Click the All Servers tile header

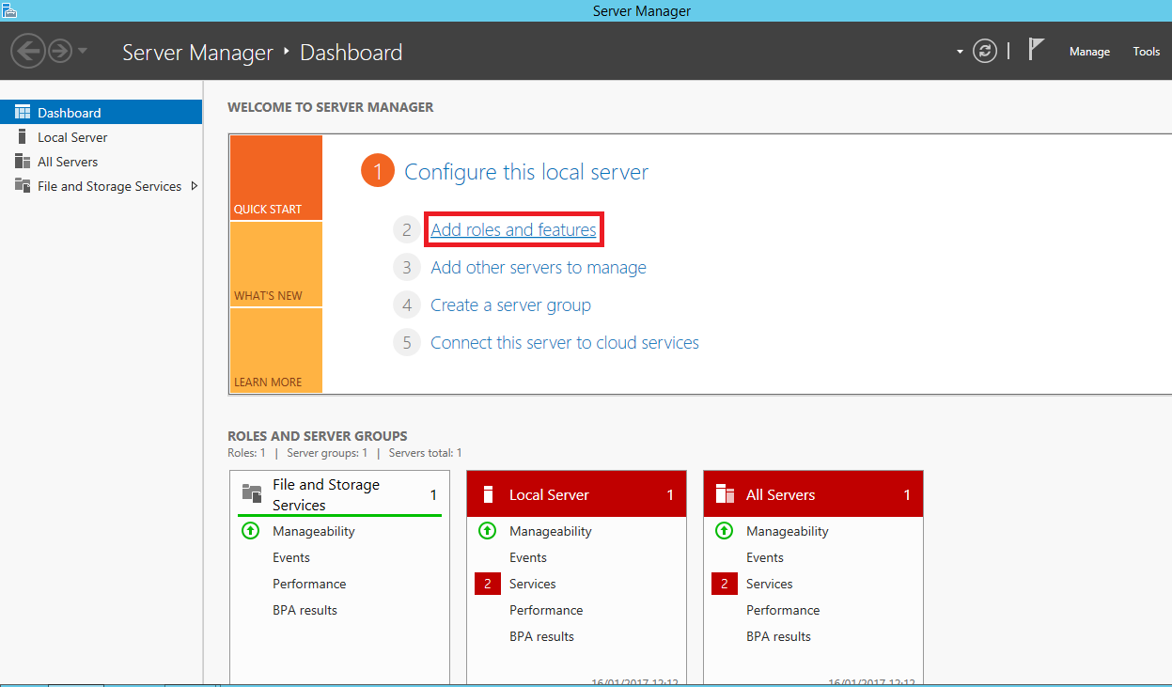tap(813, 494)
